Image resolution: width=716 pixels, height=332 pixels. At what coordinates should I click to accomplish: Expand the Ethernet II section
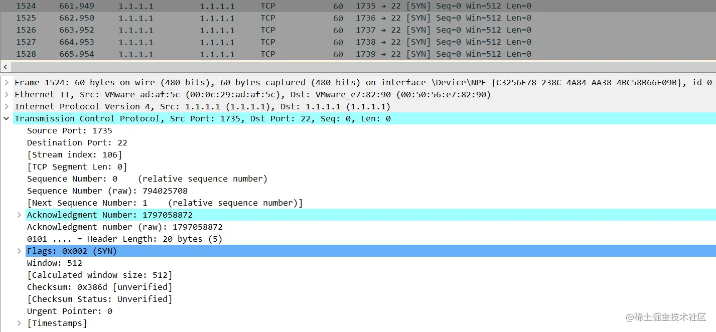coord(6,95)
